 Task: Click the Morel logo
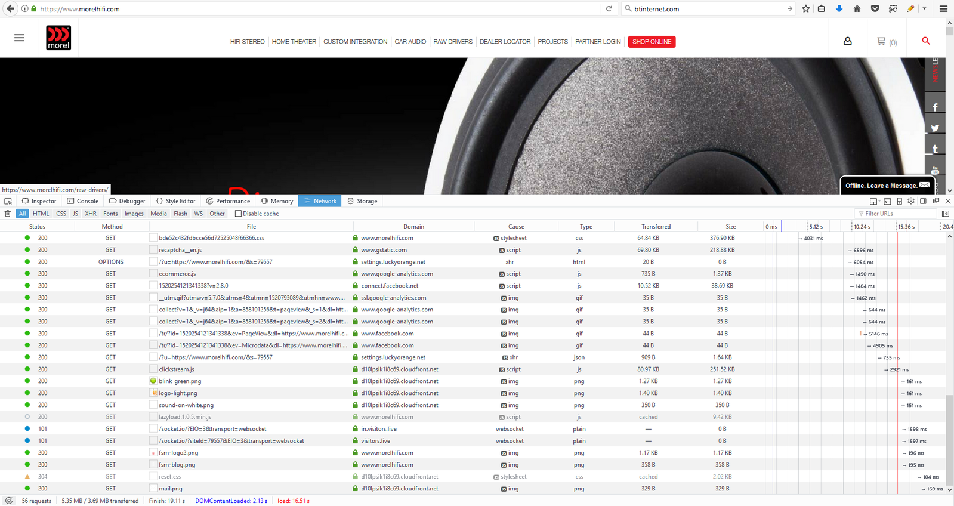click(x=58, y=38)
